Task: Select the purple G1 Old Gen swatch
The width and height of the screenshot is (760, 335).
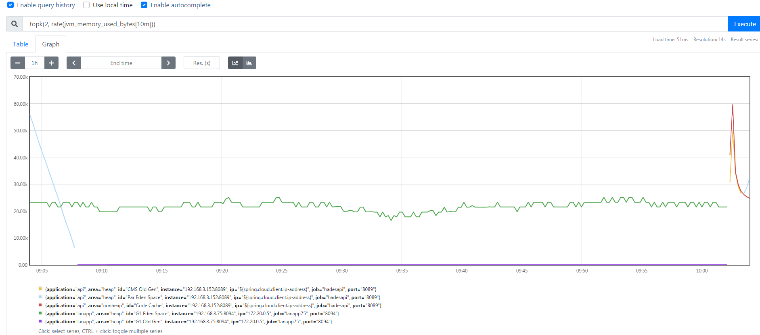Action: (x=40, y=321)
